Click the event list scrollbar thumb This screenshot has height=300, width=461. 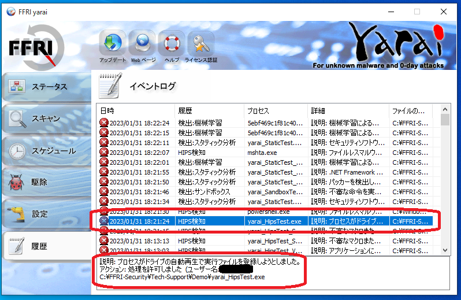[x=445, y=120]
